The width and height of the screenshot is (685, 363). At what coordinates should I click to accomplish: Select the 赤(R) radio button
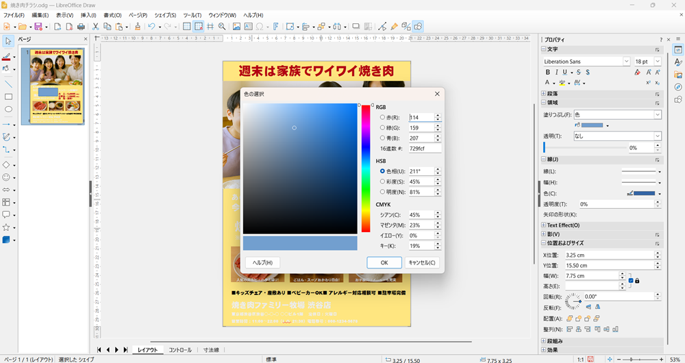click(x=382, y=117)
